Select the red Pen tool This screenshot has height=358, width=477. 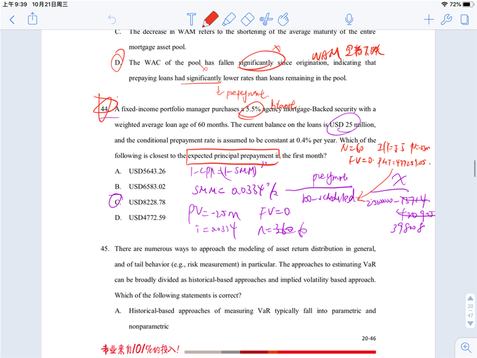210,19
